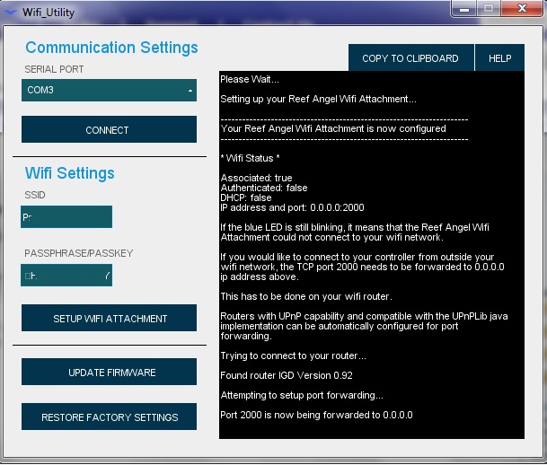Click the Communication Settings heading
Viewport: 547px width, 465px height.
pyautogui.click(x=111, y=48)
